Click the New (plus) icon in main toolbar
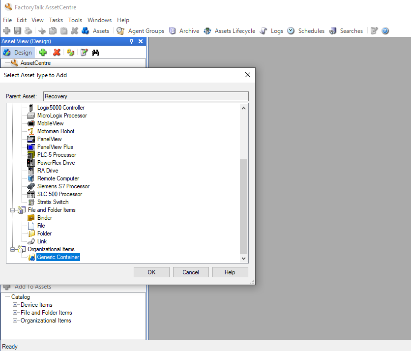 [x=6, y=31]
